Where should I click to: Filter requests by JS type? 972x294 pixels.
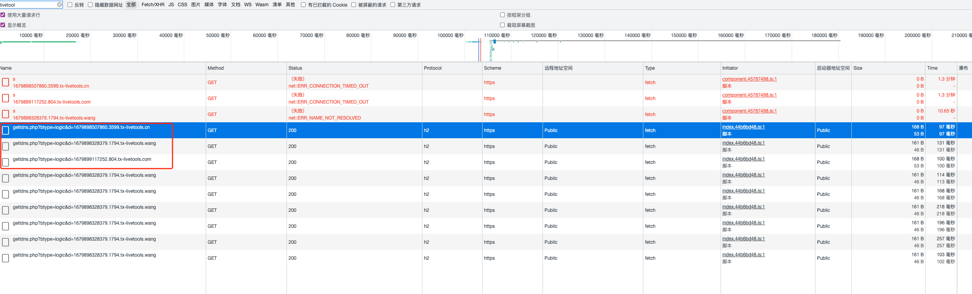coord(171,5)
